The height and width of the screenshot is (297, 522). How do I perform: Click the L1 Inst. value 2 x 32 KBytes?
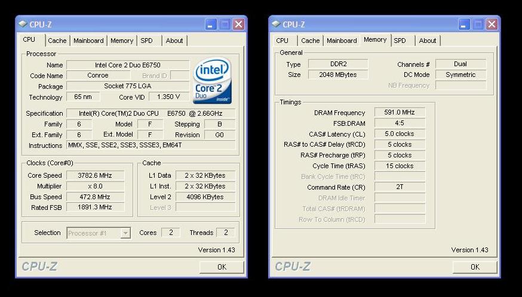click(x=205, y=186)
